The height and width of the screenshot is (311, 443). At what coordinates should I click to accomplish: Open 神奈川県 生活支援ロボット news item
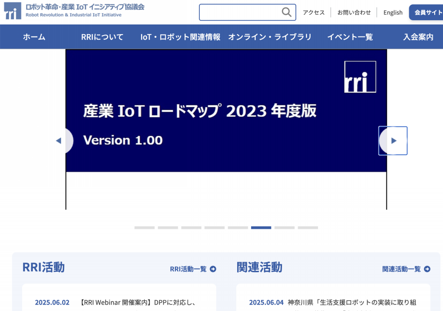pos(352,303)
